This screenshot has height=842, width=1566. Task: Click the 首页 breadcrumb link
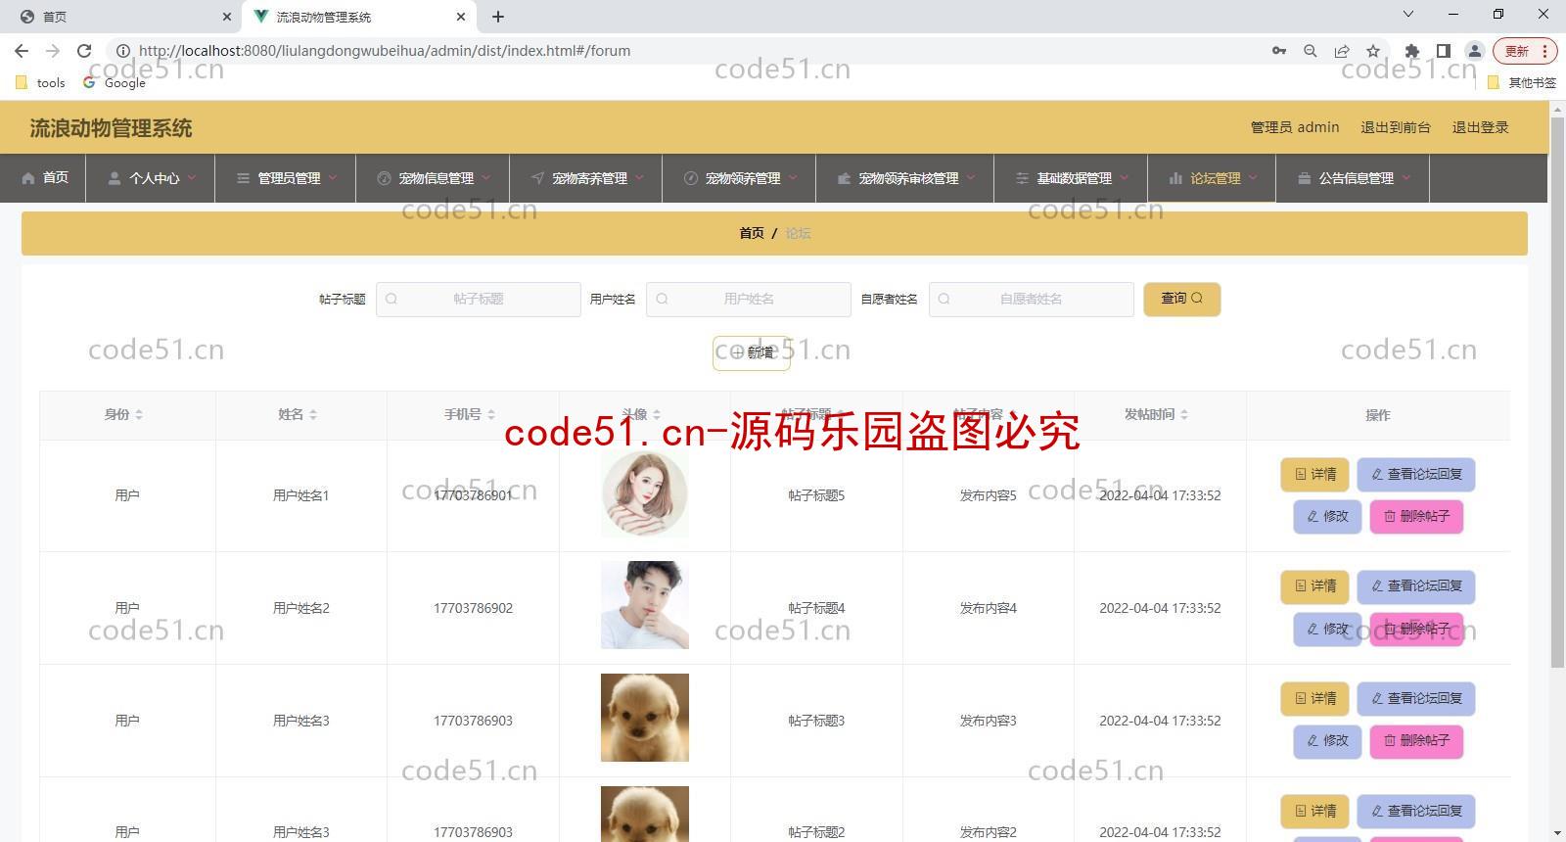751,233
